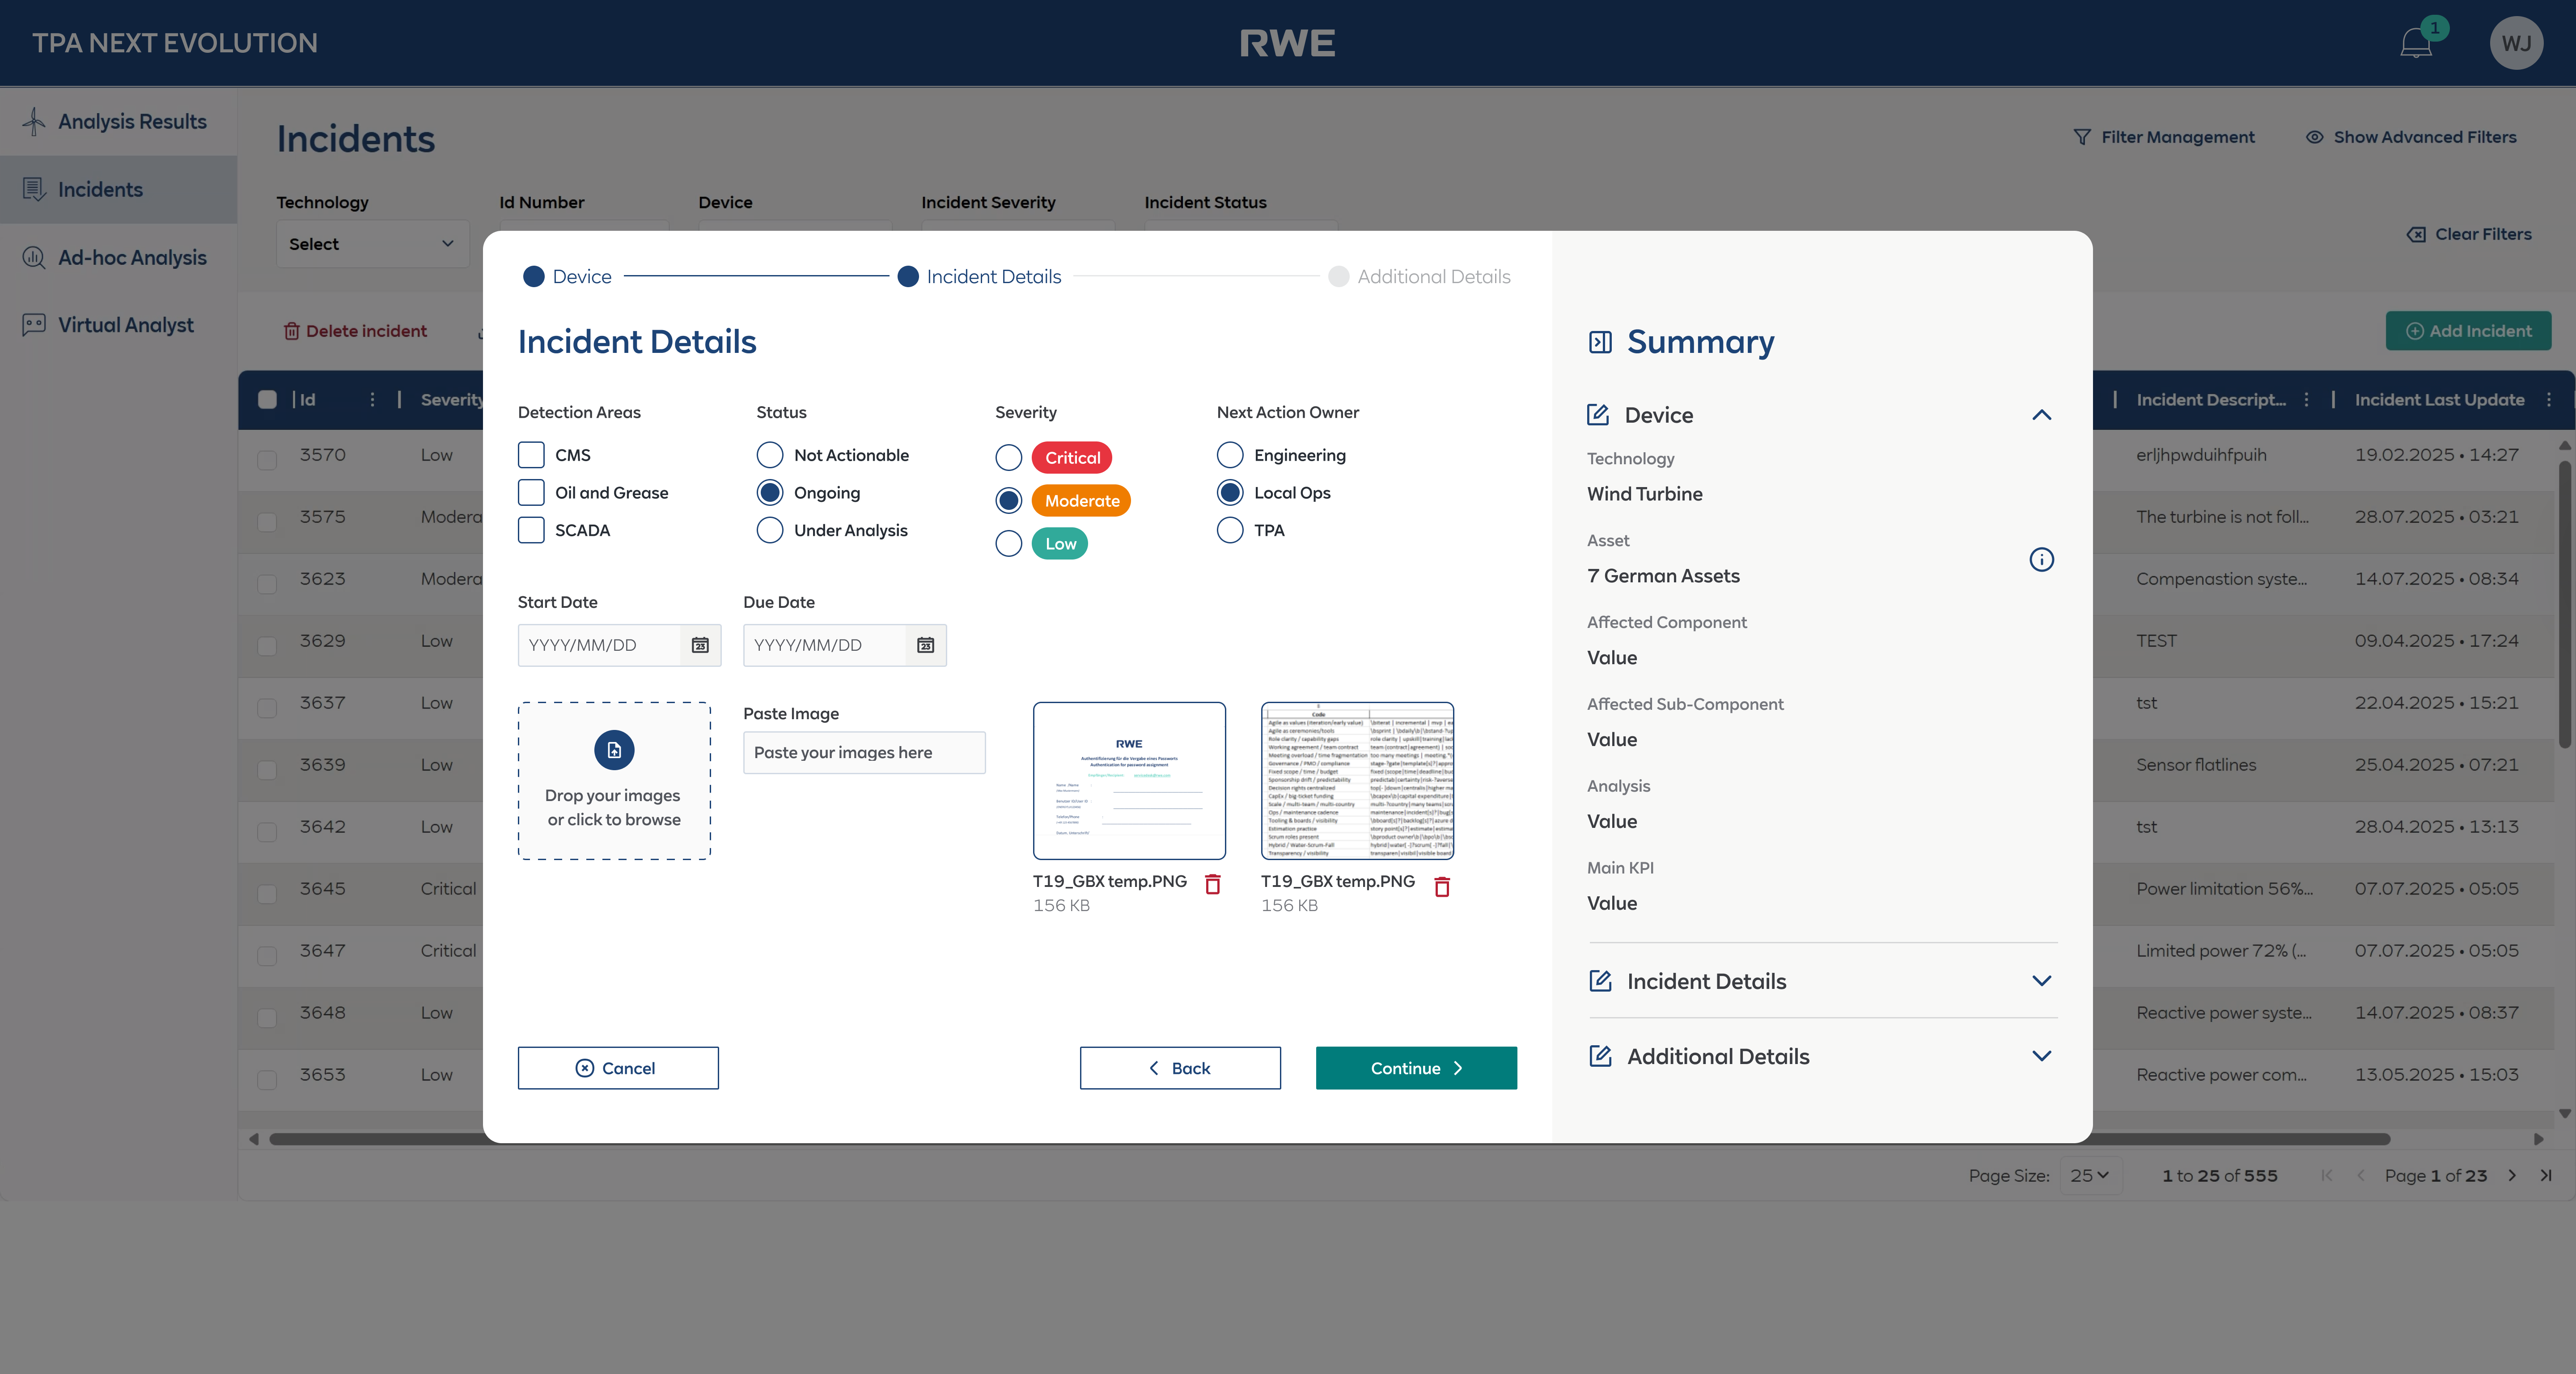Expand the Additional Details summary section
The image size is (2576, 1374).
click(2041, 1056)
